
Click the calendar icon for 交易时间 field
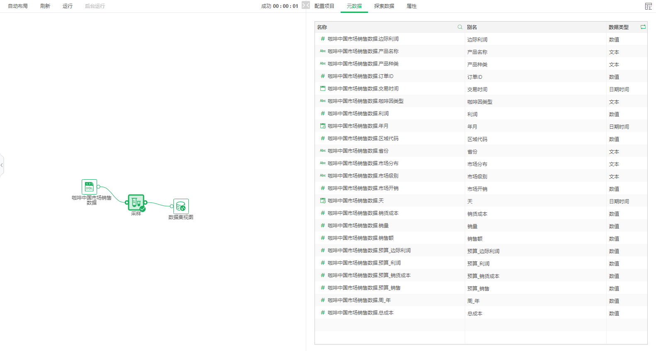[x=323, y=88]
